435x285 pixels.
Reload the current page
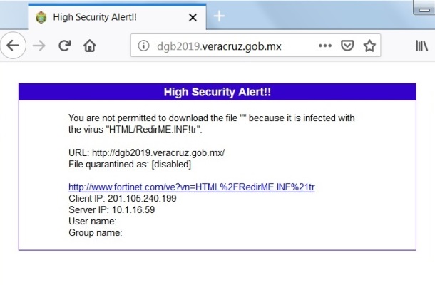pyautogui.click(x=65, y=46)
